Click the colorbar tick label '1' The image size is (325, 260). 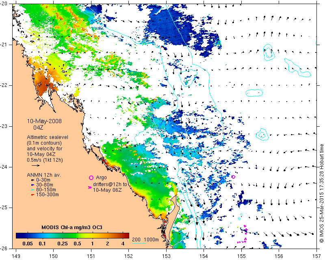[93, 243]
